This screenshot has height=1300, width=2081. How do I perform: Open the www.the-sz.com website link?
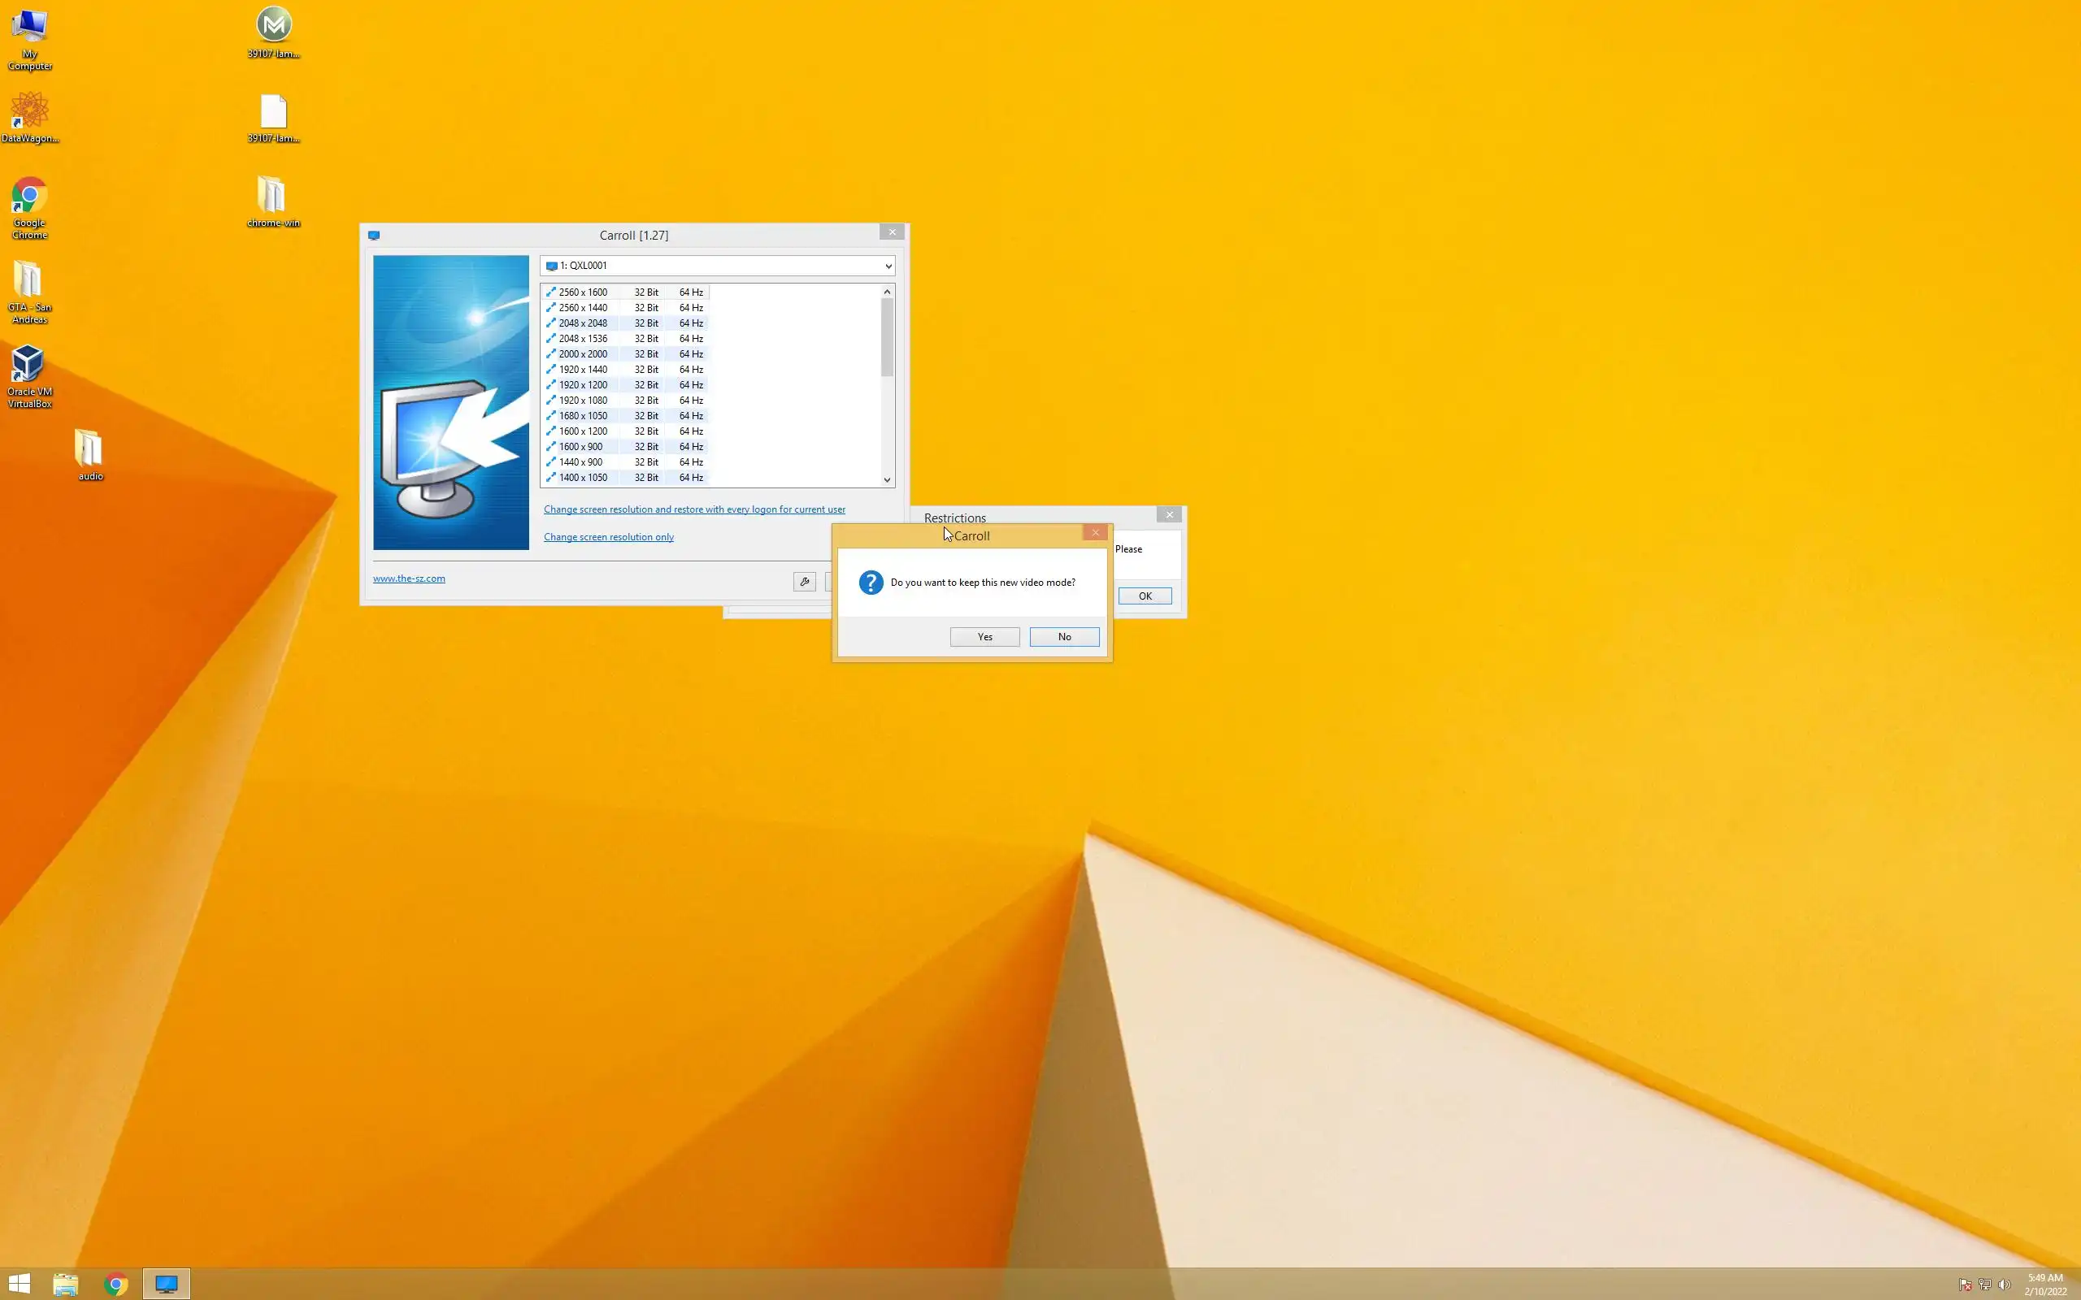point(408,578)
